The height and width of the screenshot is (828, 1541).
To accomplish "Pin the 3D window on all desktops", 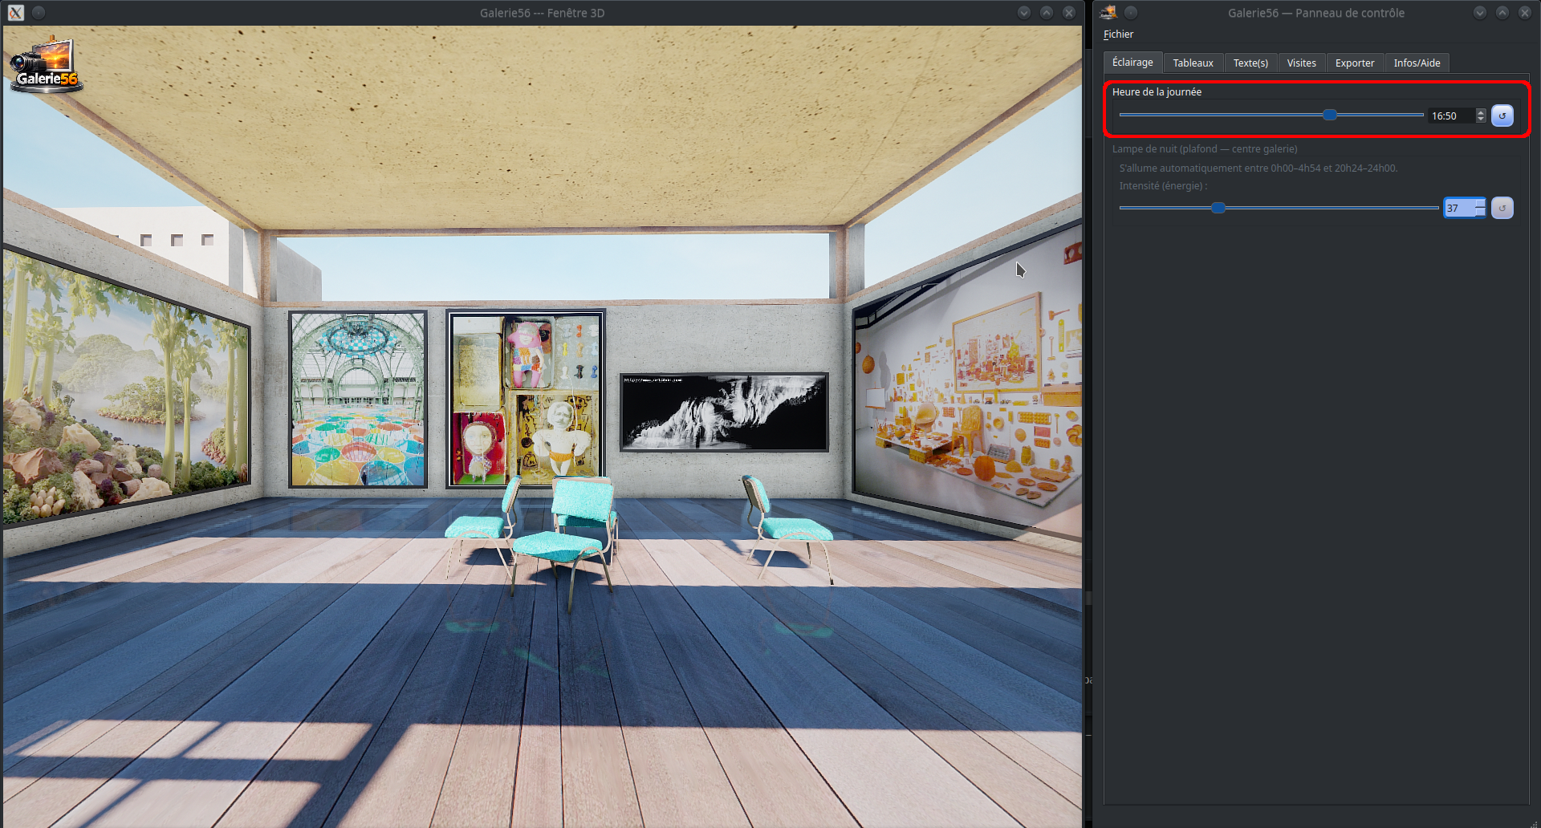I will 39,13.
